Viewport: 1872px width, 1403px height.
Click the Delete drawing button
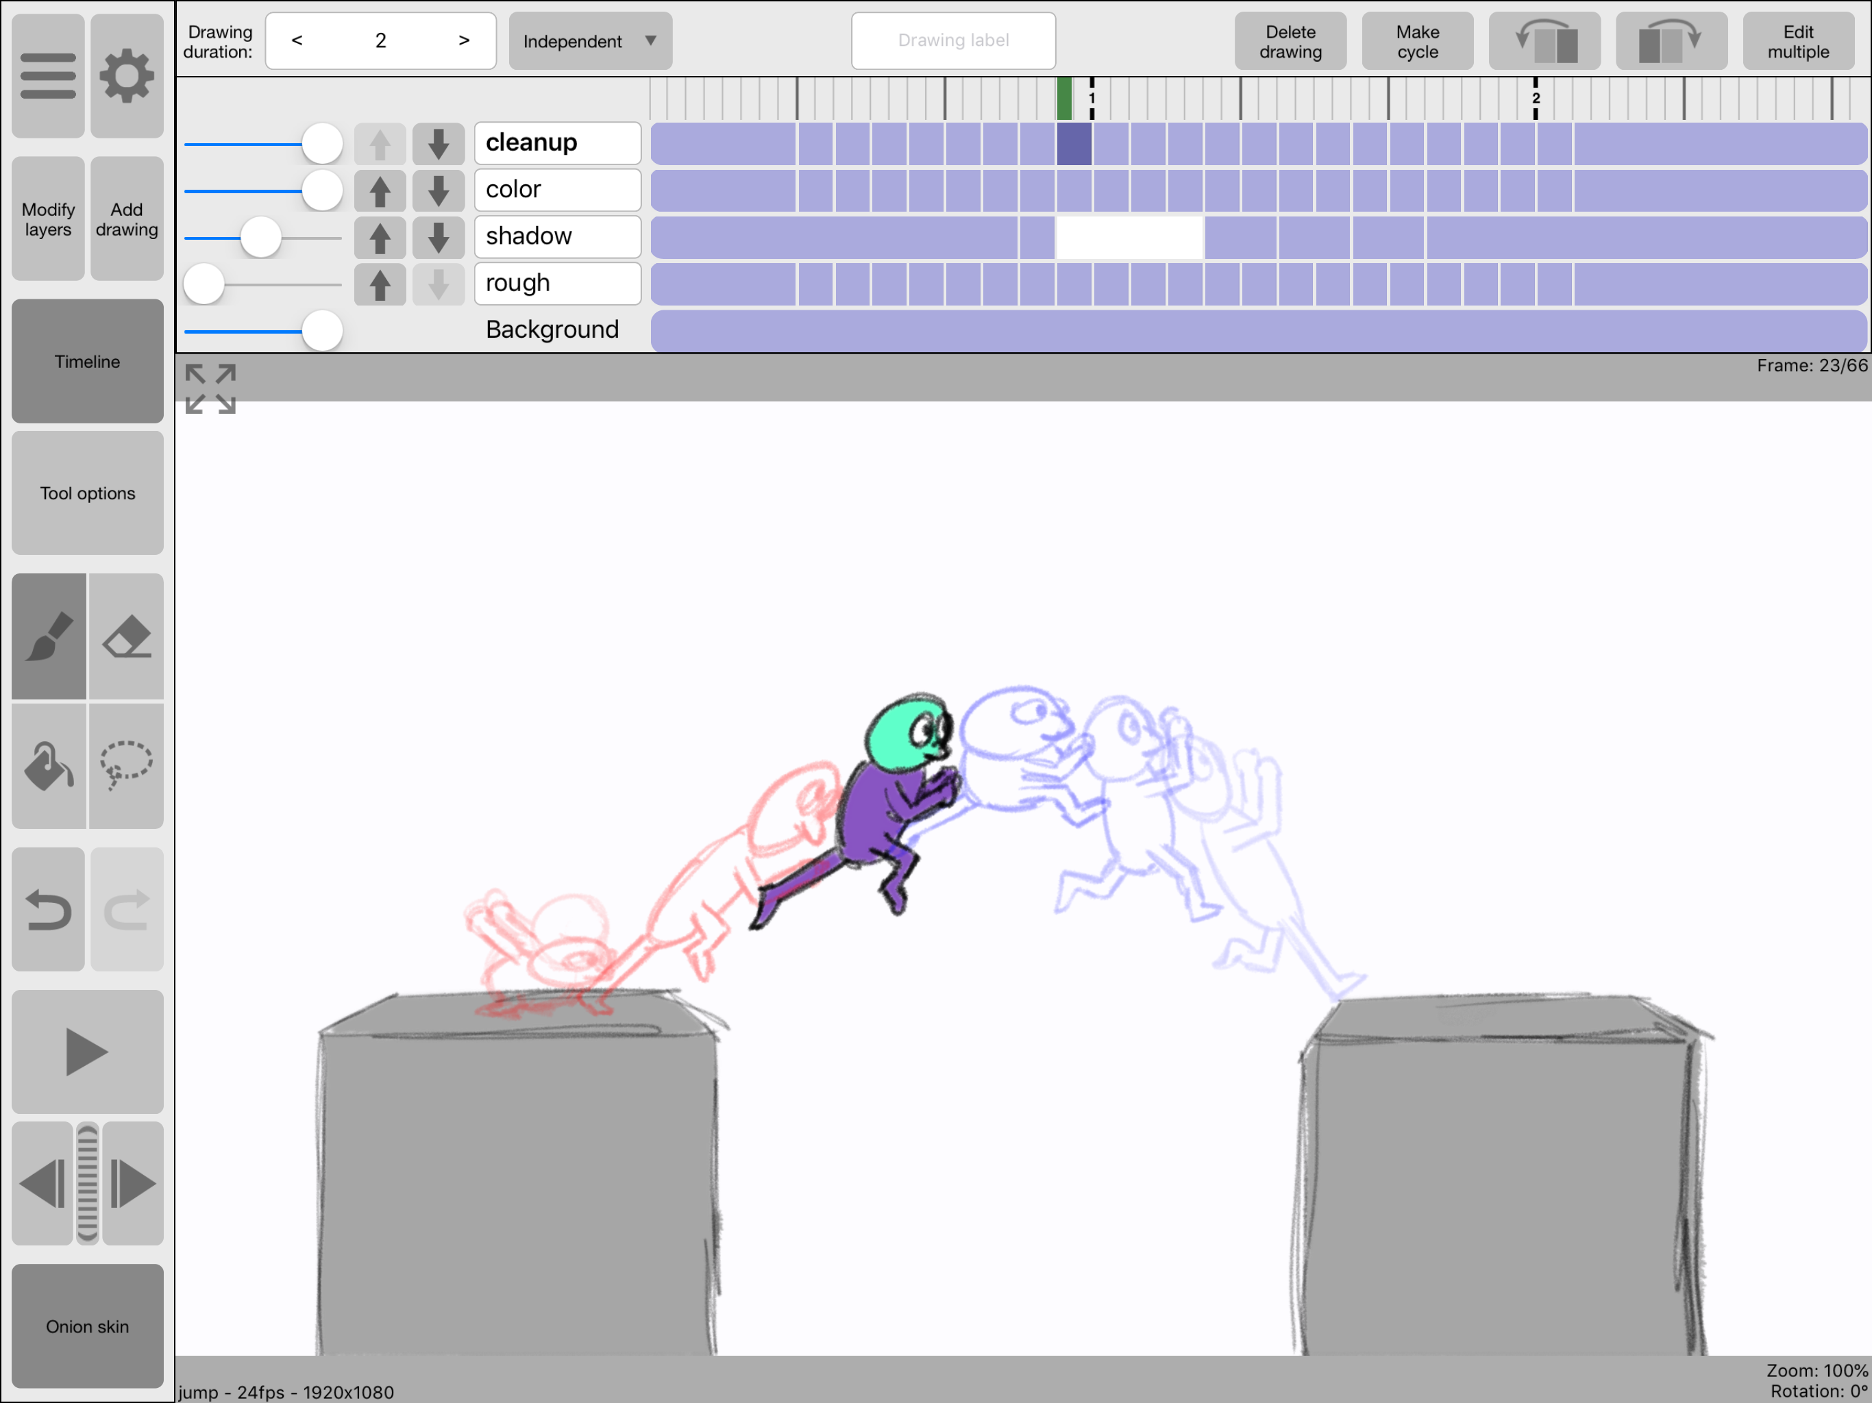click(x=1290, y=41)
